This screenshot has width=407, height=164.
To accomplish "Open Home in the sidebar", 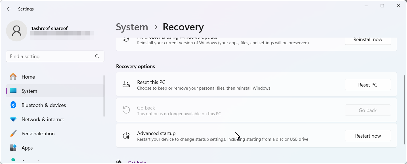I will tap(55, 77).
